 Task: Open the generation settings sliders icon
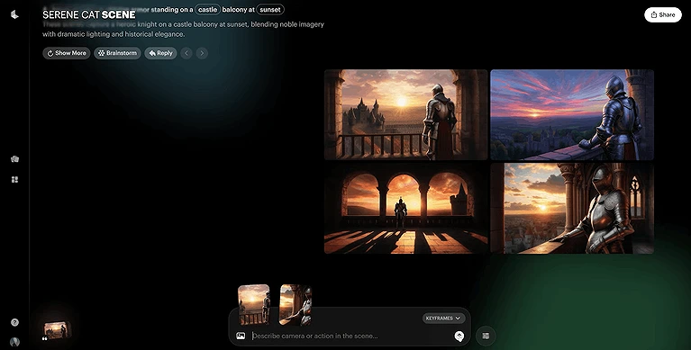[486, 336]
